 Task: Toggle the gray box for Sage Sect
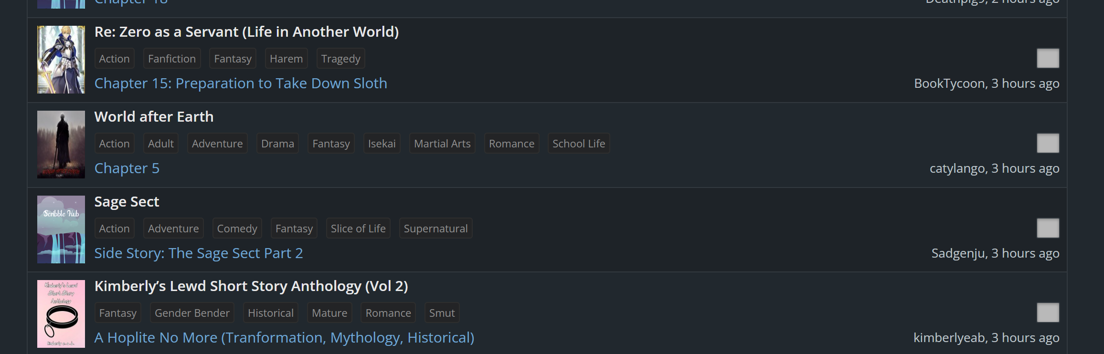[1048, 229]
